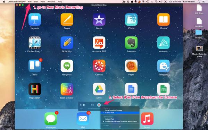208x130 pixels.
Task: Click the Google Drive menu bar icon
Action: (x=132, y=2)
